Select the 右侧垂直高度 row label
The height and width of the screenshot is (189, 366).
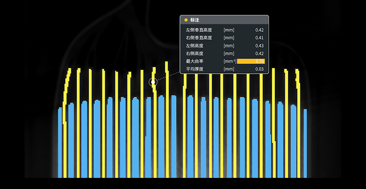(199, 38)
